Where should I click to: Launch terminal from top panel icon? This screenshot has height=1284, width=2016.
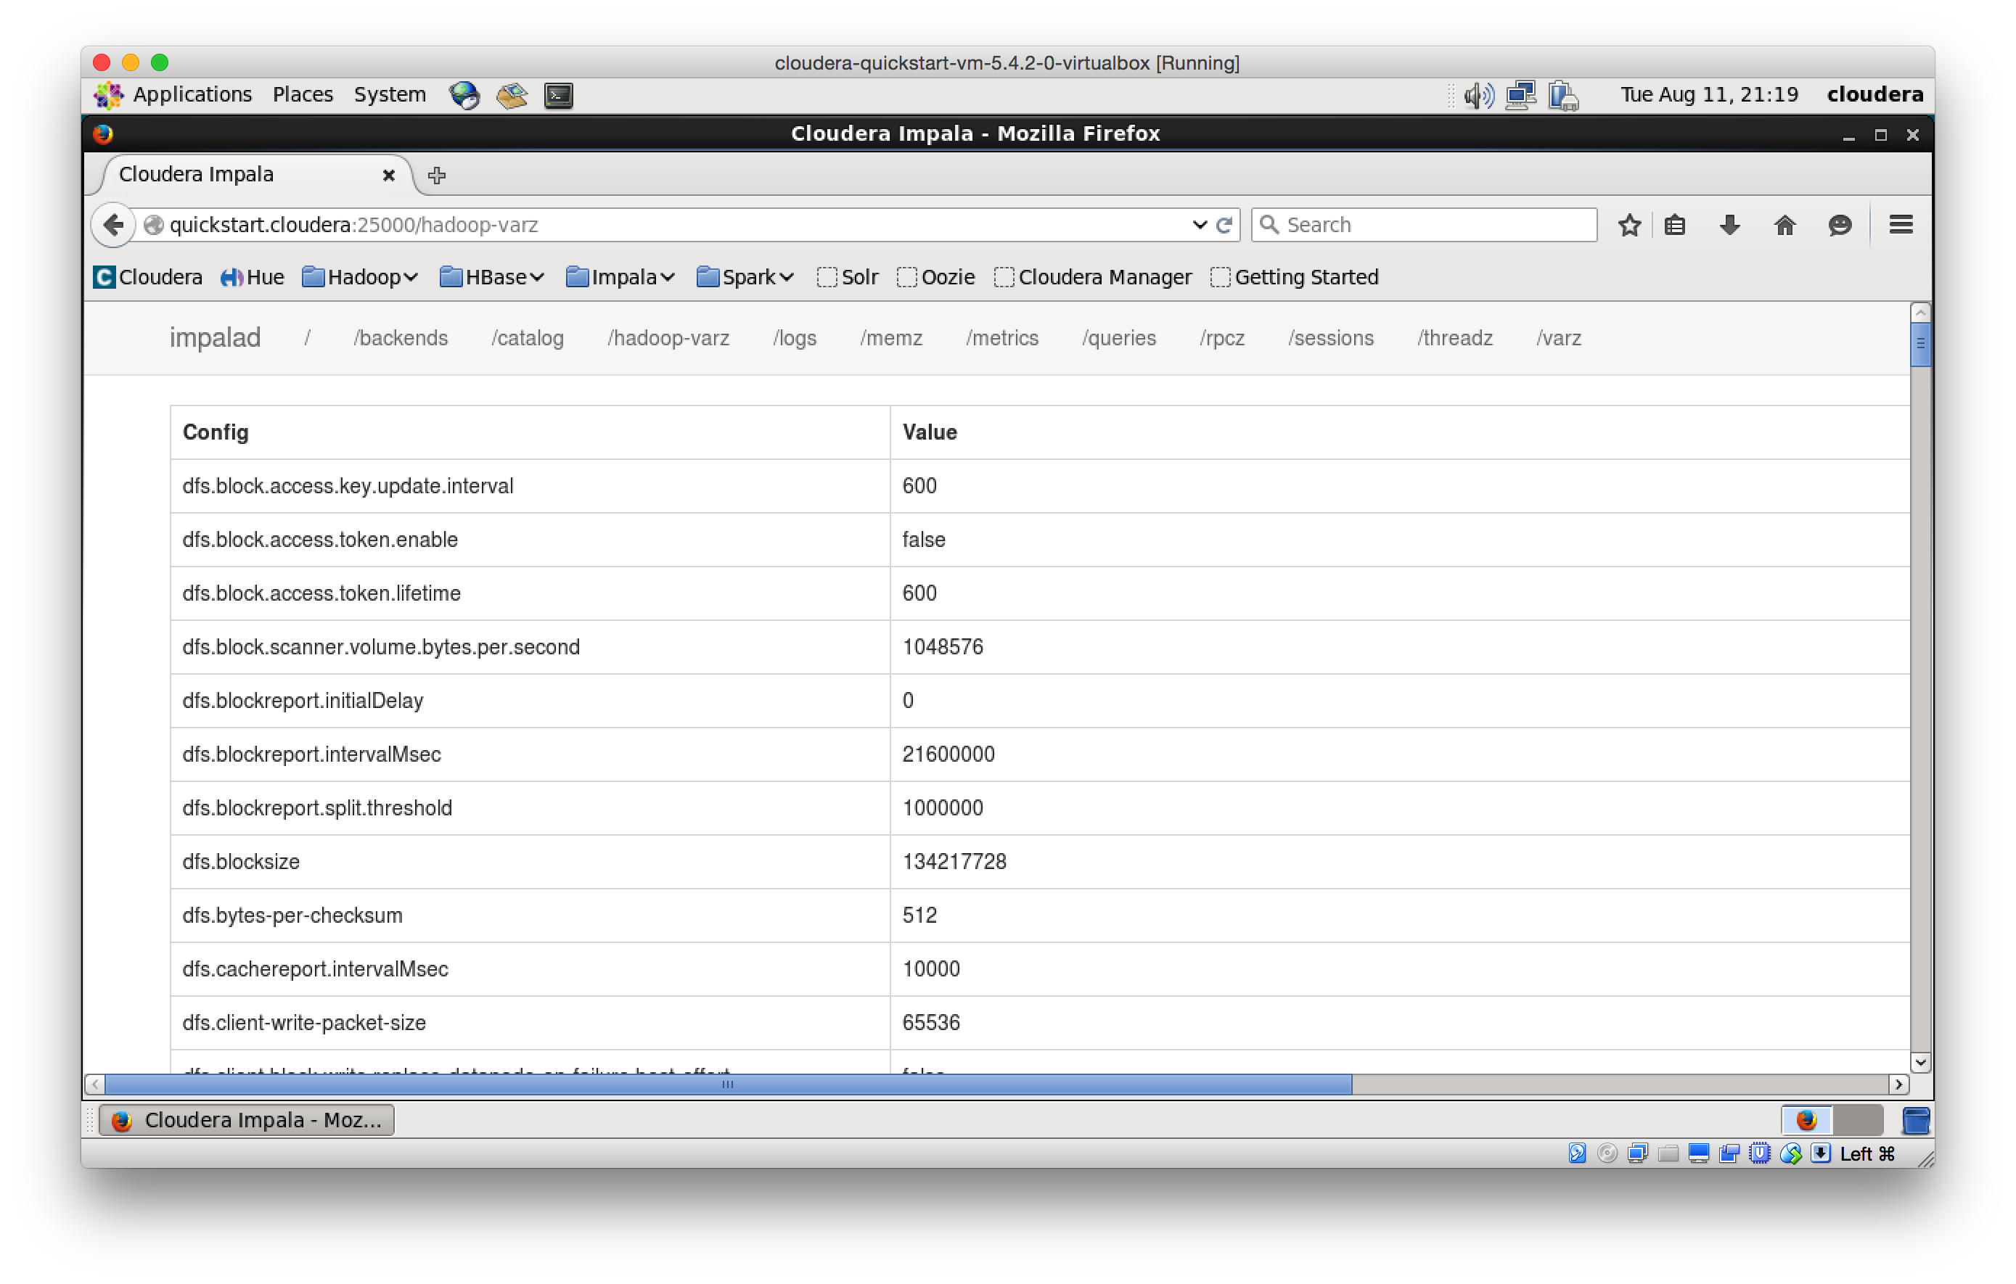[x=558, y=94]
